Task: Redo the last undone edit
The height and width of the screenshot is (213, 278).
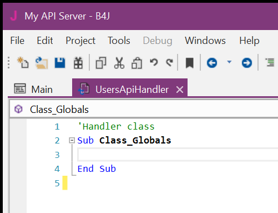Action: 170,62
